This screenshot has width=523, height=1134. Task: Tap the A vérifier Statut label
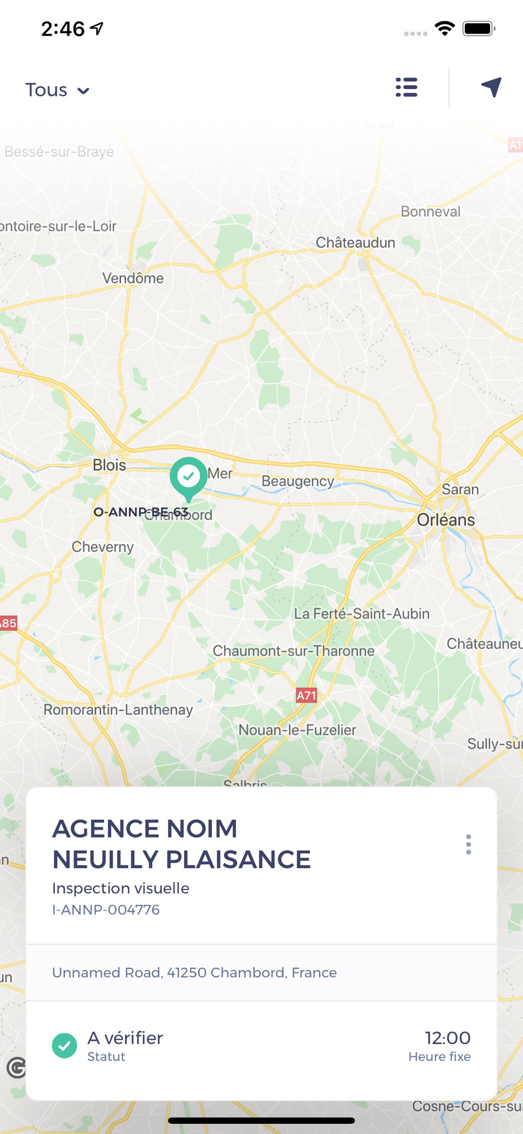click(125, 1046)
